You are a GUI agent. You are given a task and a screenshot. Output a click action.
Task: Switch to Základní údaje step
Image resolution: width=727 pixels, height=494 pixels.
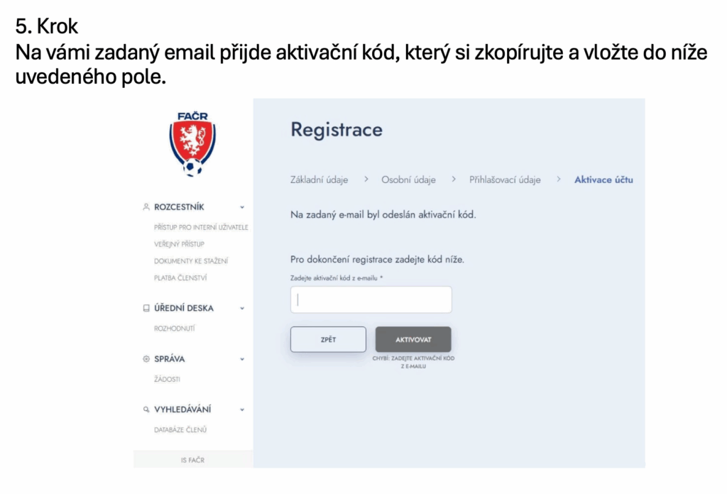[x=319, y=180]
